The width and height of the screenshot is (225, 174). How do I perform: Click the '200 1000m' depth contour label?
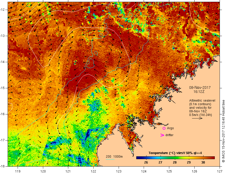[x=114, y=157]
